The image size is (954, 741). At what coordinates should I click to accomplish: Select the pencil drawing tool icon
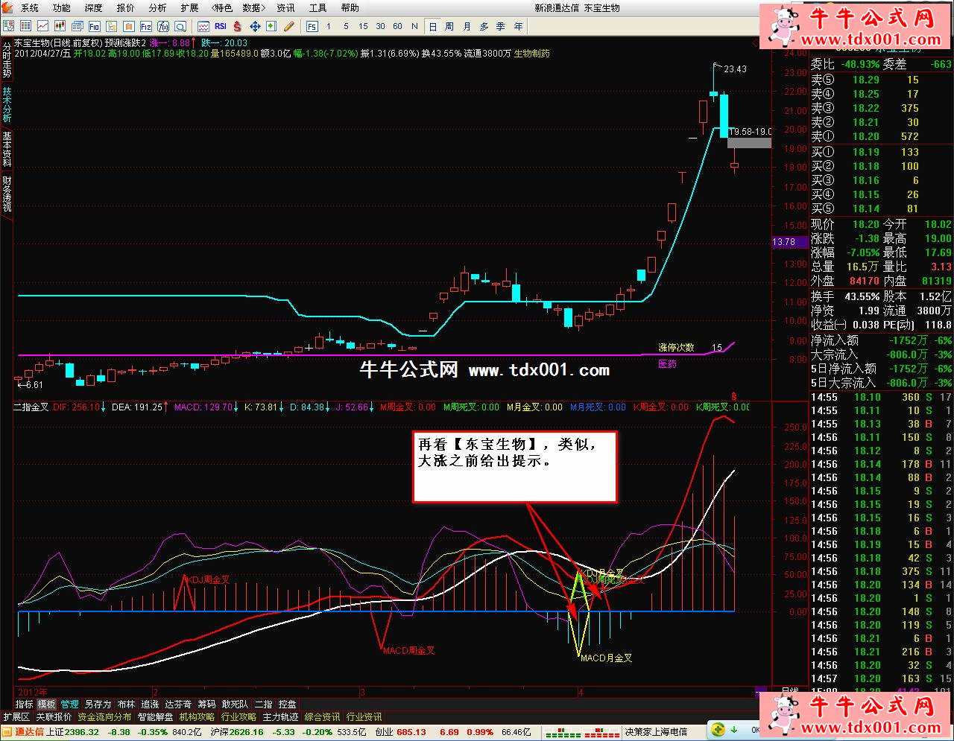[289, 27]
